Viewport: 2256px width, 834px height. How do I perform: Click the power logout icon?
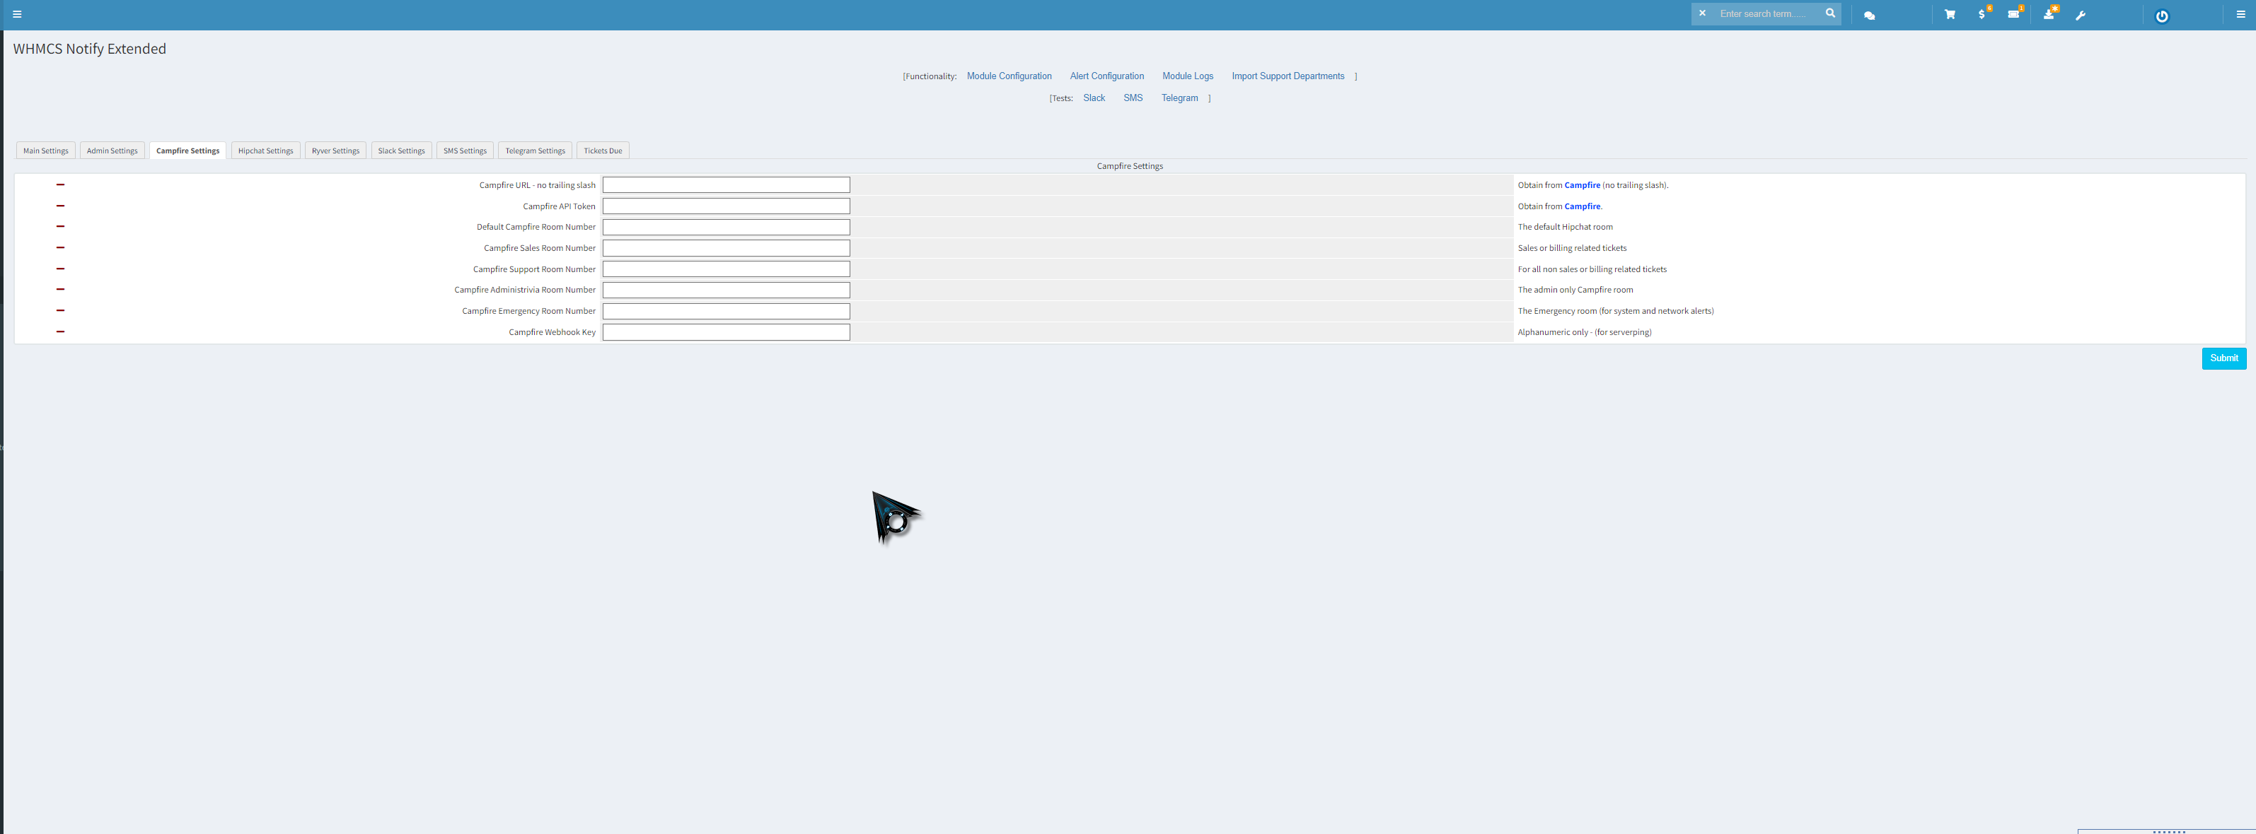click(x=2161, y=16)
